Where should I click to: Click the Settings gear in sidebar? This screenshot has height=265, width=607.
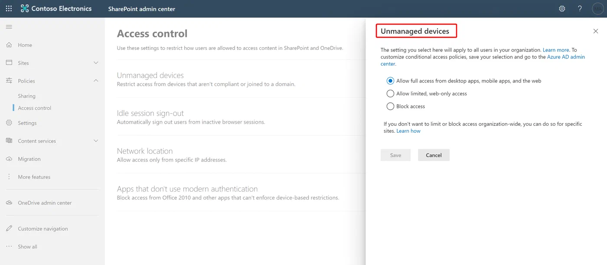[x=9, y=123]
